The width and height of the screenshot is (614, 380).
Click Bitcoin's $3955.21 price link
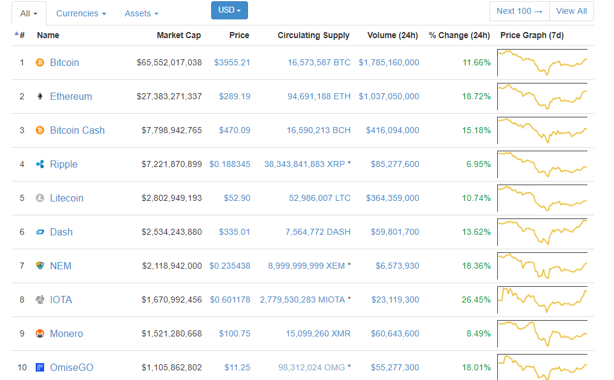232,62
